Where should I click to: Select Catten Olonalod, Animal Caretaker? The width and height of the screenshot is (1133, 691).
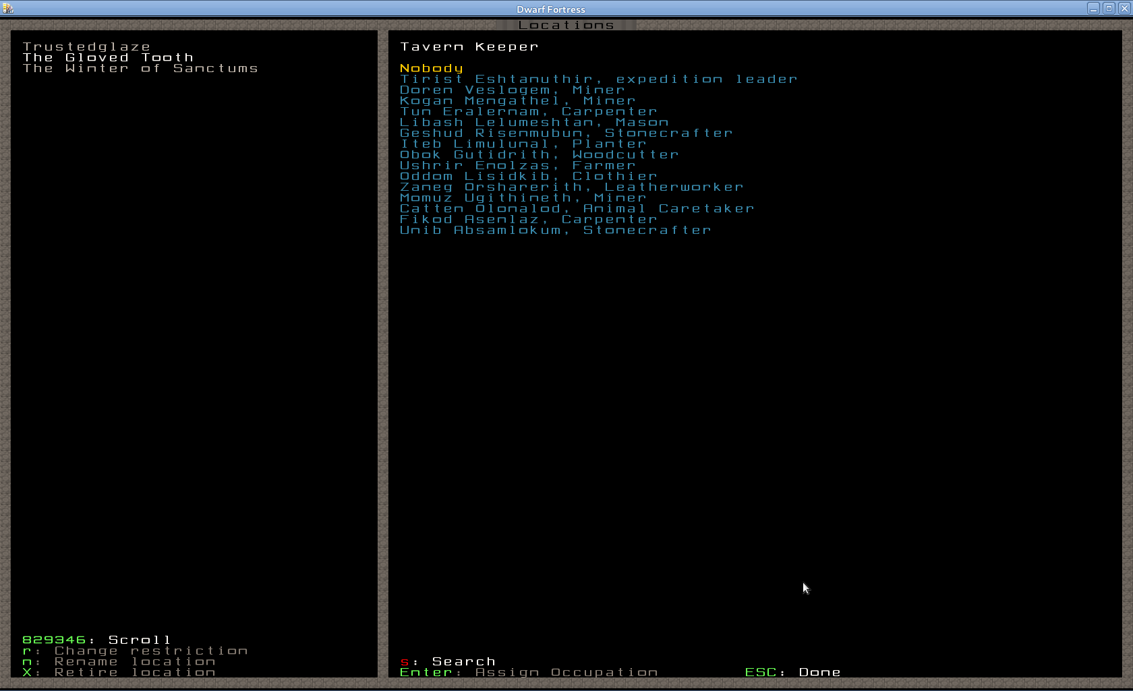[x=577, y=209]
